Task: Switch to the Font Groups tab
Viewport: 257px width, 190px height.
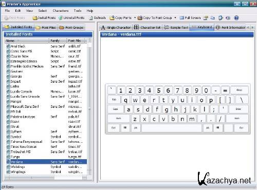Action: point(71,27)
